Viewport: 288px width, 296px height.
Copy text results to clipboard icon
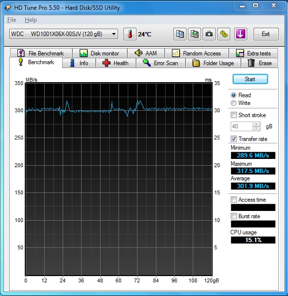[180, 34]
